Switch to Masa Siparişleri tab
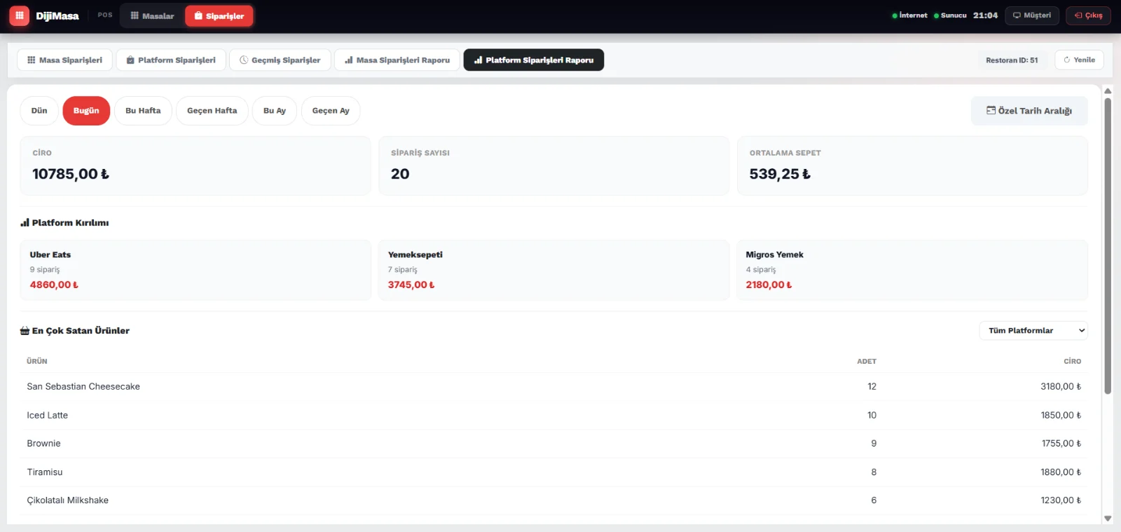Screen dimensions: 1121x532 click(64, 60)
